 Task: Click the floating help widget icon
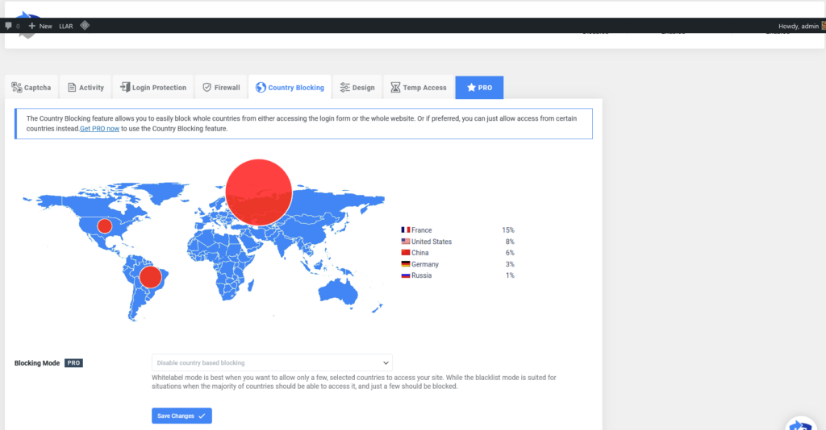(x=801, y=424)
